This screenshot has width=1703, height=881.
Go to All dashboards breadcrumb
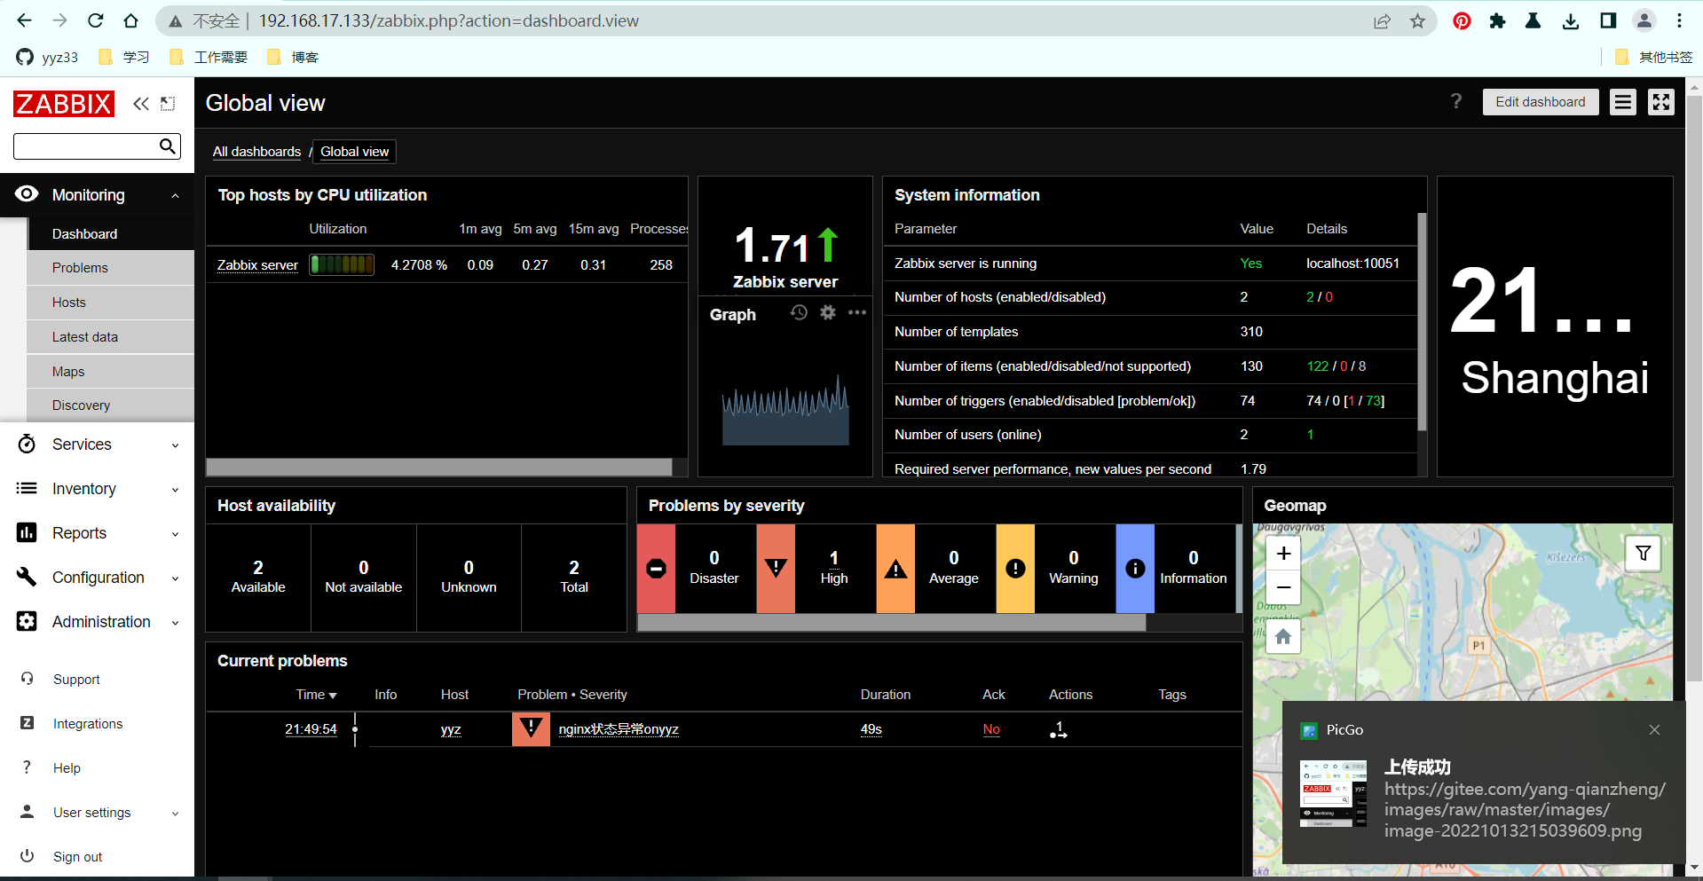pyautogui.click(x=256, y=152)
